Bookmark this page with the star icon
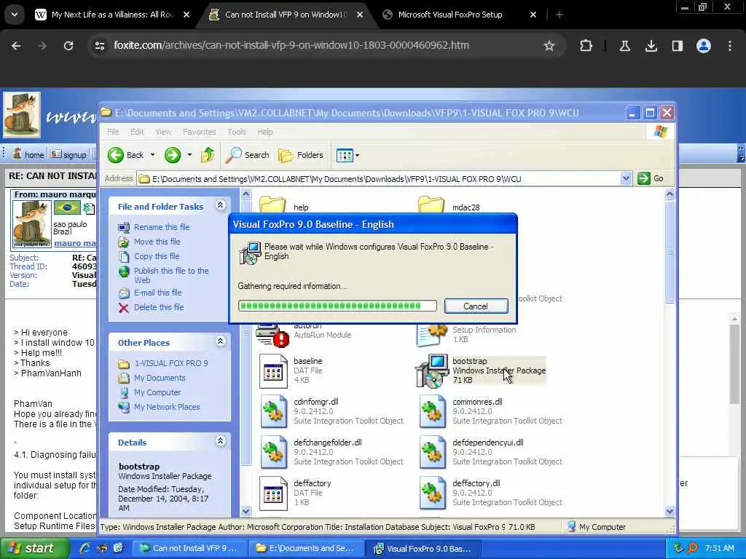The image size is (746, 559). [549, 46]
